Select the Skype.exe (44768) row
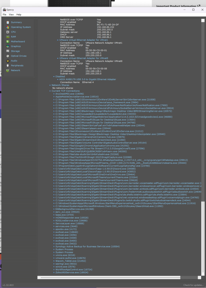 pyautogui.click(x=95, y=123)
